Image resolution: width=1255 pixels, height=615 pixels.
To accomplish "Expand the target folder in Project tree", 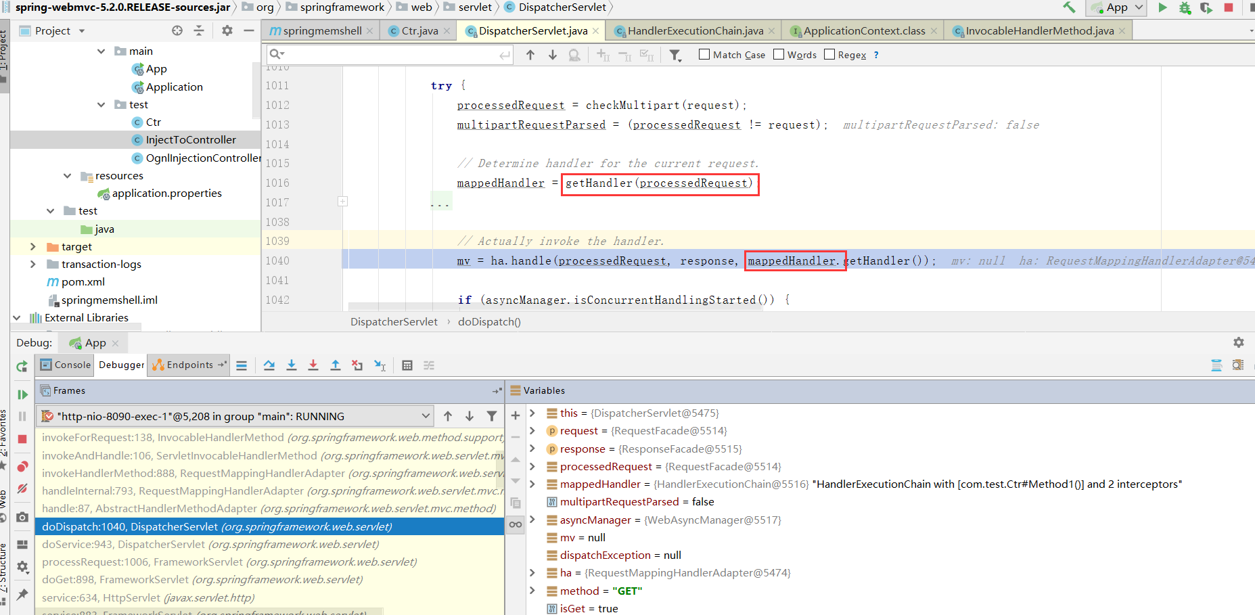I will [33, 247].
